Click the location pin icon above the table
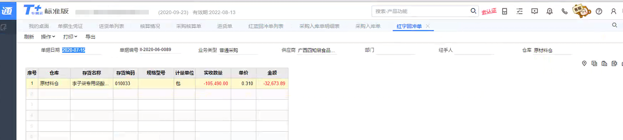 584,64
